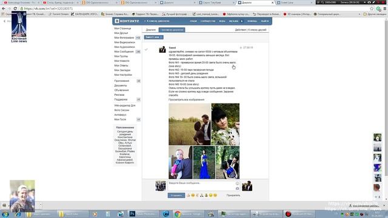The height and width of the screenshot is (218, 388).
Task: Start the header music player play arrow
Action: coord(242,21)
